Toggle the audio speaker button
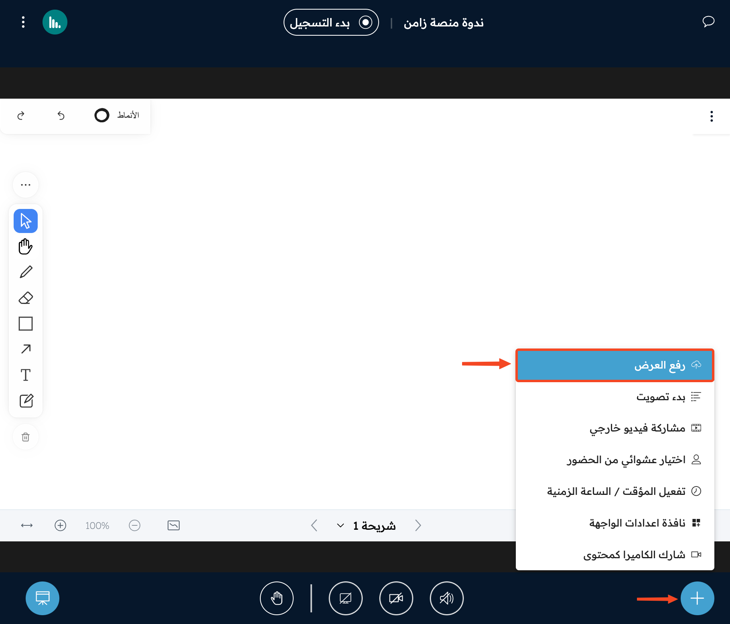 447,598
